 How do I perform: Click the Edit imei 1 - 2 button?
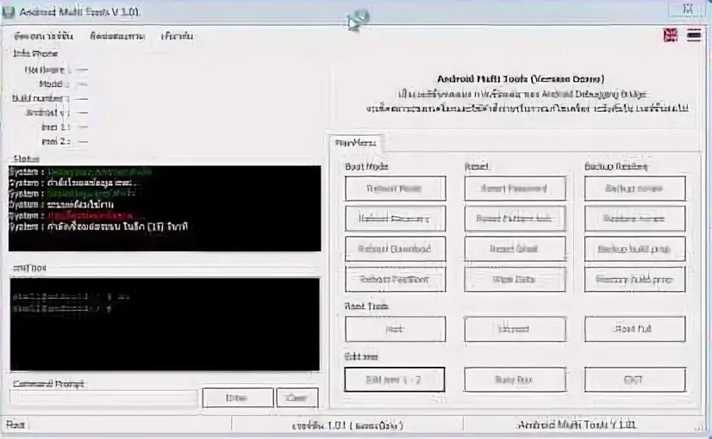click(x=394, y=380)
